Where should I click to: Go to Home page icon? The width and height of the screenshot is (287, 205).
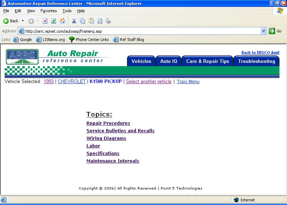(x=62, y=21)
